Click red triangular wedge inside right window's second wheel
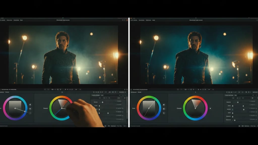Image resolution: width=258 pixels, height=145 pixels. click(197, 103)
